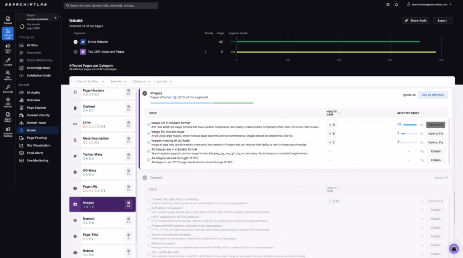
Task: Go to Page Pruning in the sidebar
Action: click(37, 138)
